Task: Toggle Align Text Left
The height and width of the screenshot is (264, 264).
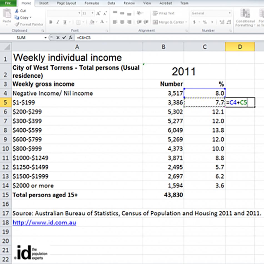Action: (x=115, y=22)
